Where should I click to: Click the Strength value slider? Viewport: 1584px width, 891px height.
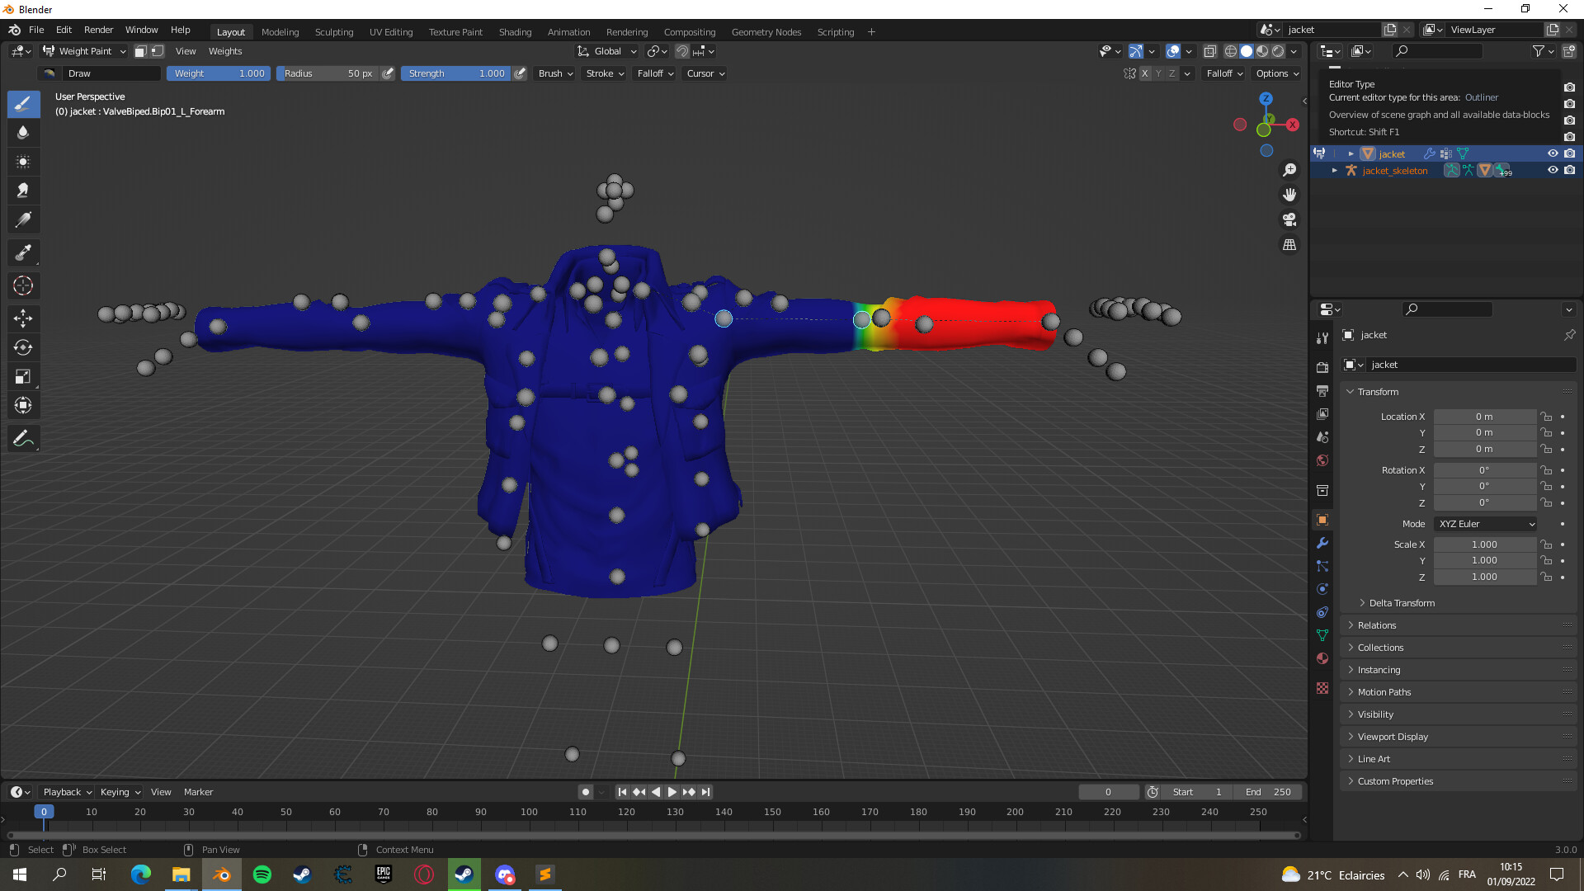tap(455, 73)
